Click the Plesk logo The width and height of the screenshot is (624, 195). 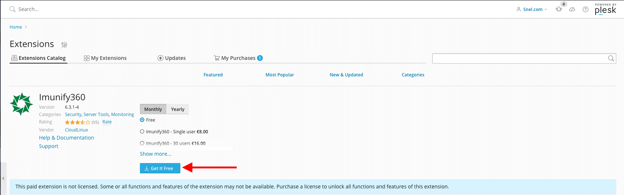(605, 9)
